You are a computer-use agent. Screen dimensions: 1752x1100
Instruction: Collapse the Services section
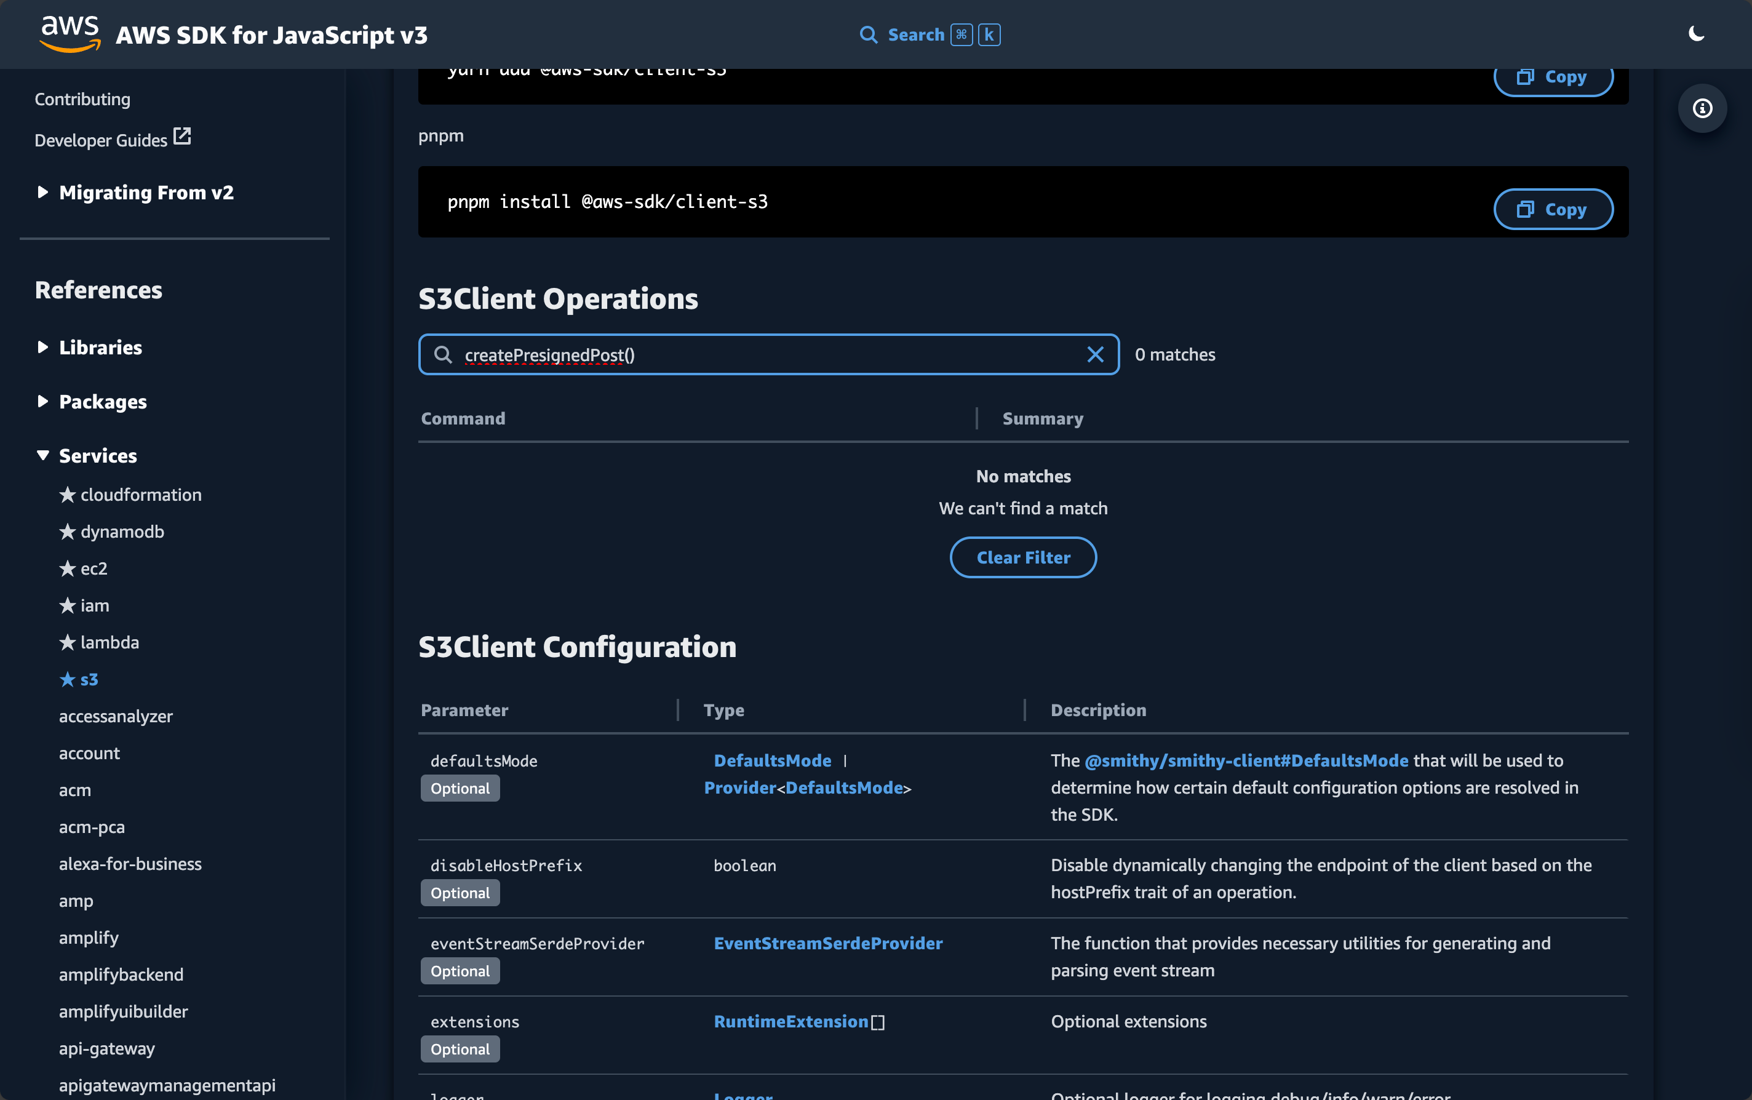(43, 455)
